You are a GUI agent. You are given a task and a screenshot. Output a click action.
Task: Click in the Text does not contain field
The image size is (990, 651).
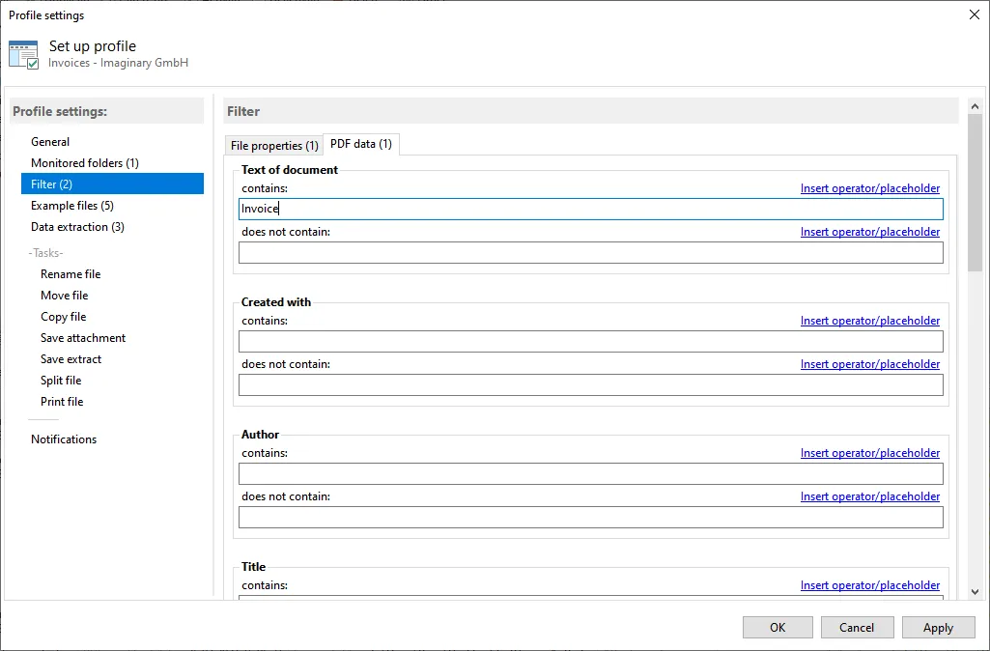(590, 252)
